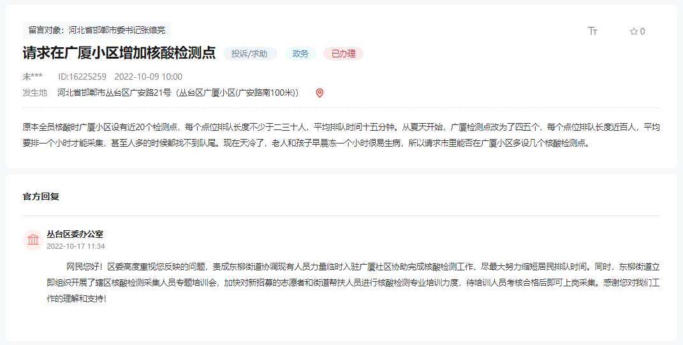Click the font size adjustment icon
This screenshot has width=683, height=345.
592,31
